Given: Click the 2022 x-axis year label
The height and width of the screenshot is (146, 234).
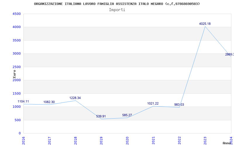Looking at the screenshot, I should 179,140.
